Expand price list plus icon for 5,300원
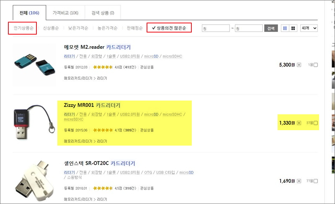Screen dimensions: 335x204 pyautogui.click(x=299, y=65)
